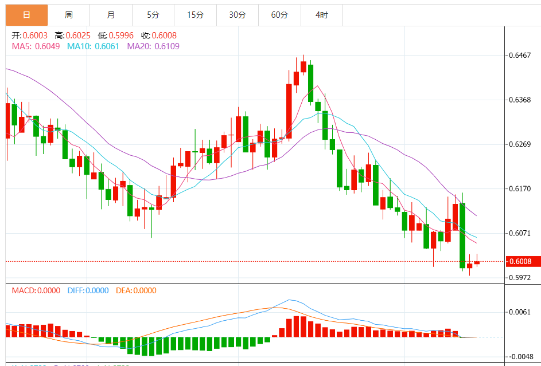This screenshot has height=366, width=541.
Task: Click the DEA:0.0000 readout
Action: click(137, 290)
